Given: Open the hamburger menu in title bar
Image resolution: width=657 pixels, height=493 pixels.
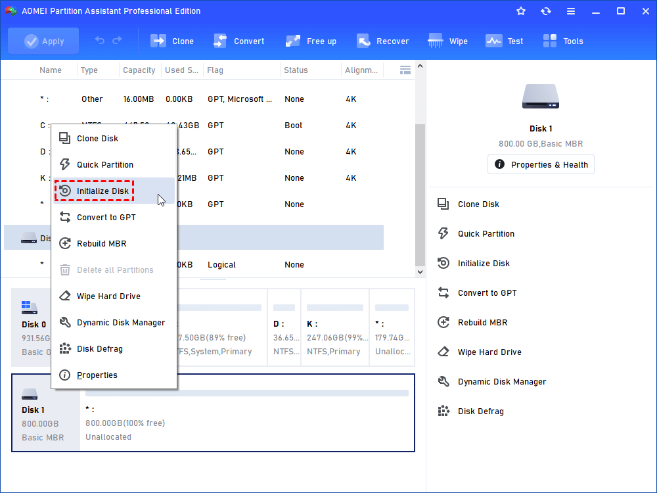Looking at the screenshot, I should click(x=571, y=11).
